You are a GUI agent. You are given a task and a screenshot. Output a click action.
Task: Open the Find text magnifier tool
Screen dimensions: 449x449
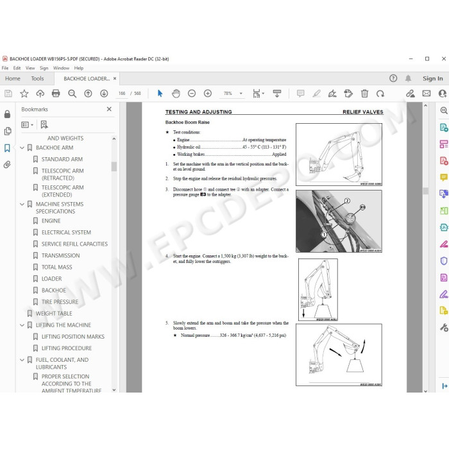72,94
